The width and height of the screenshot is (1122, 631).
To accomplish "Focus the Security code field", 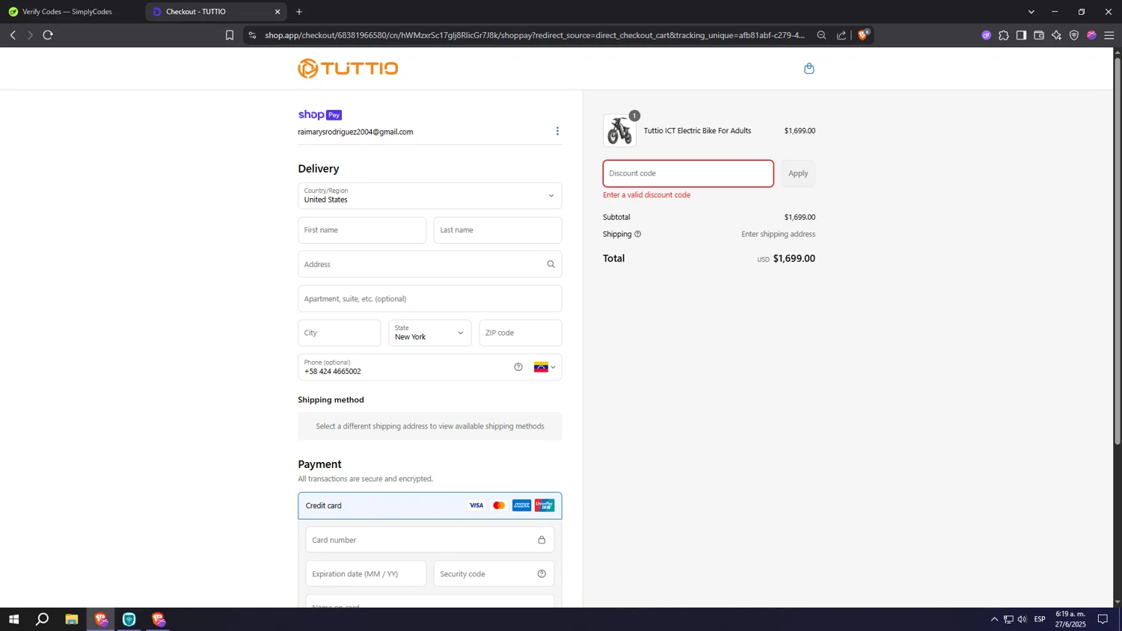I will (x=494, y=574).
